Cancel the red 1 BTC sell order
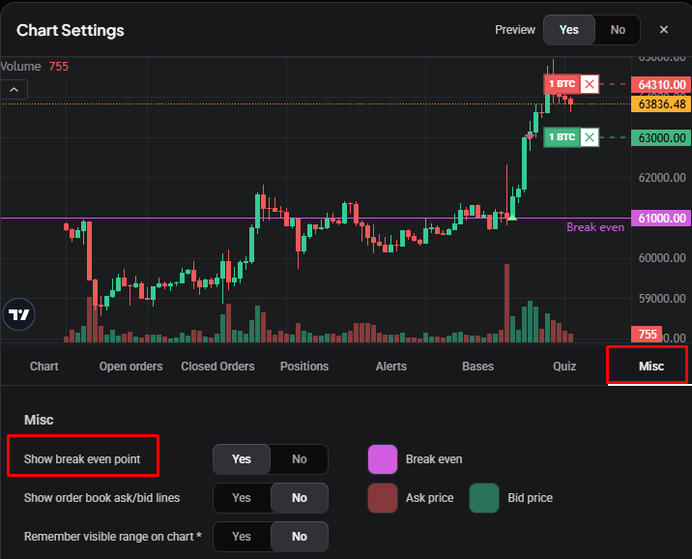692x559 pixels. tap(590, 84)
